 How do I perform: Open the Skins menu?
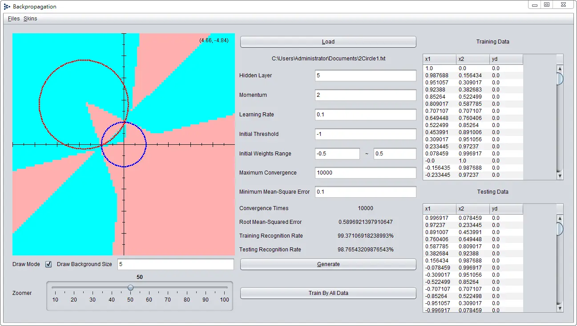(30, 19)
